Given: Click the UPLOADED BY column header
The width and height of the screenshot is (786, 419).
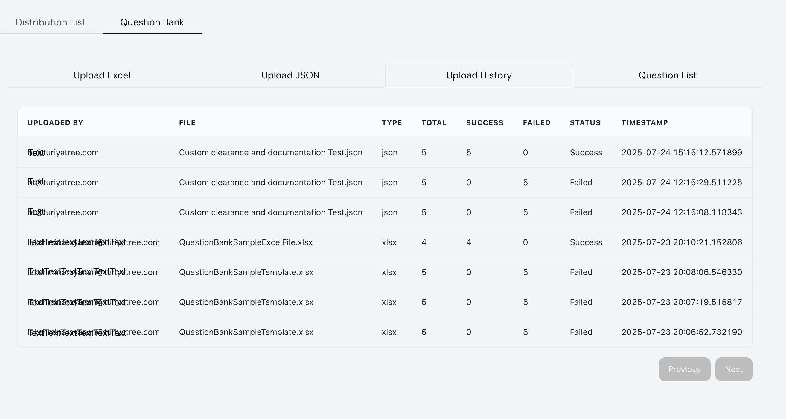Looking at the screenshot, I should pyautogui.click(x=55, y=122).
